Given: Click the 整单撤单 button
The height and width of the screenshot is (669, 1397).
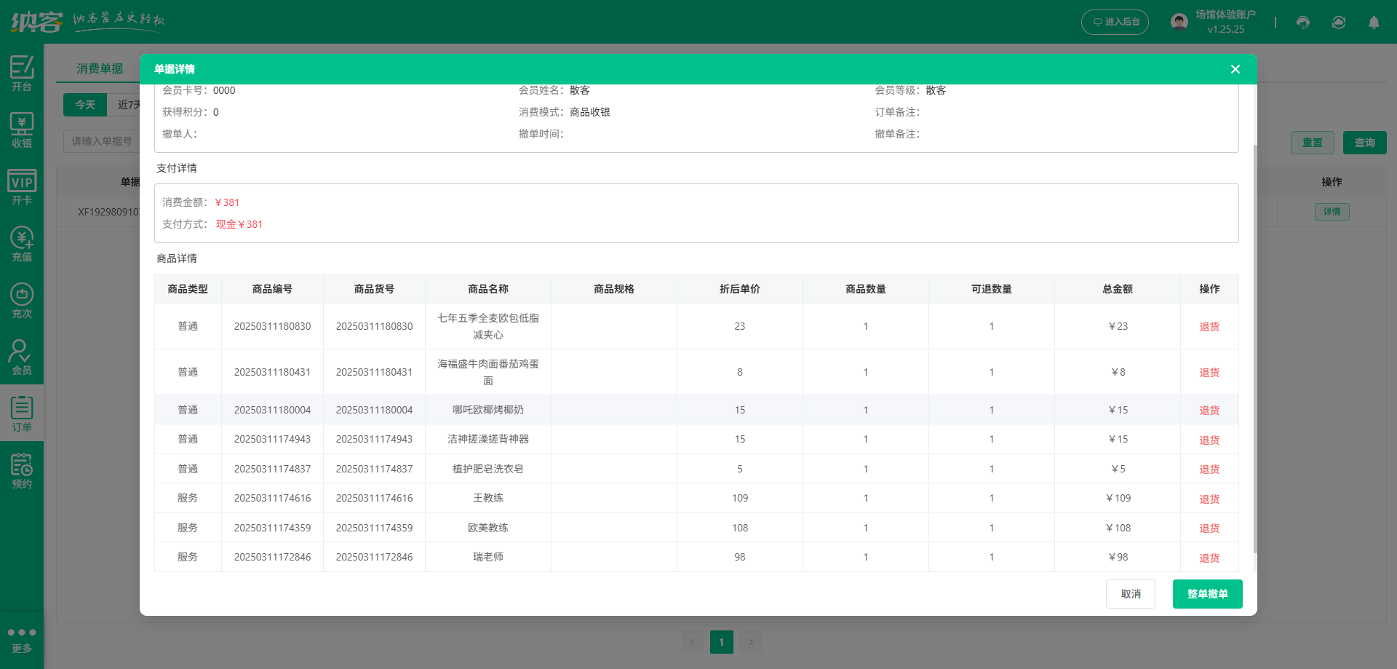Looking at the screenshot, I should pos(1206,593).
